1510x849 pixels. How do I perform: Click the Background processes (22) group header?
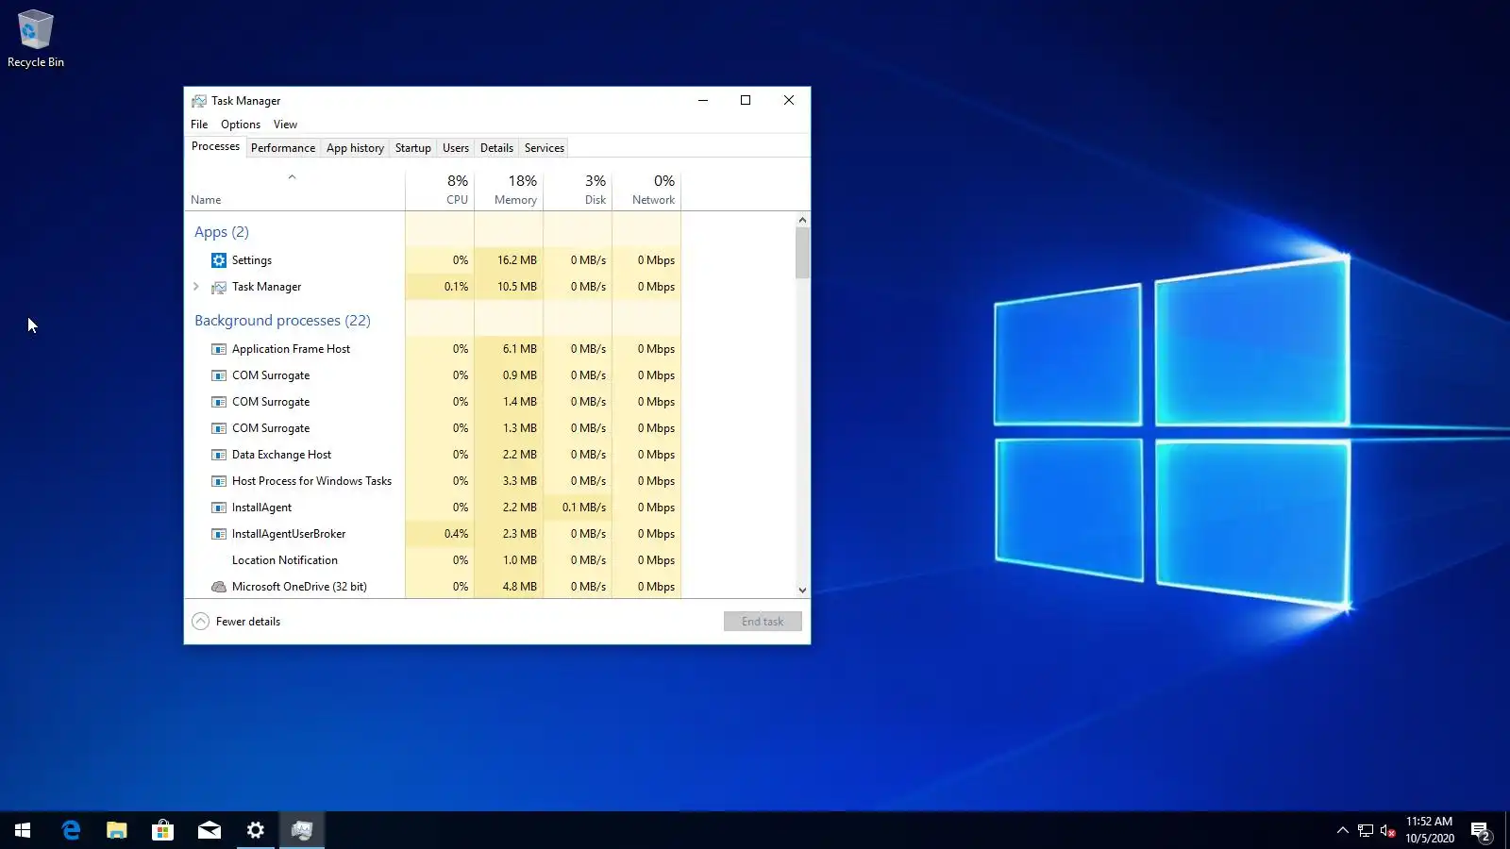click(282, 321)
